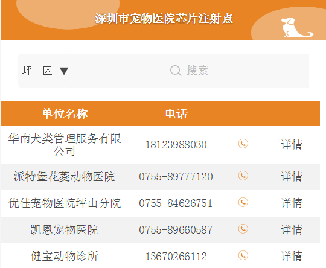Tap phone icon for 派特堡花菱动物医院
The width and height of the screenshot is (326, 268).
(243, 176)
